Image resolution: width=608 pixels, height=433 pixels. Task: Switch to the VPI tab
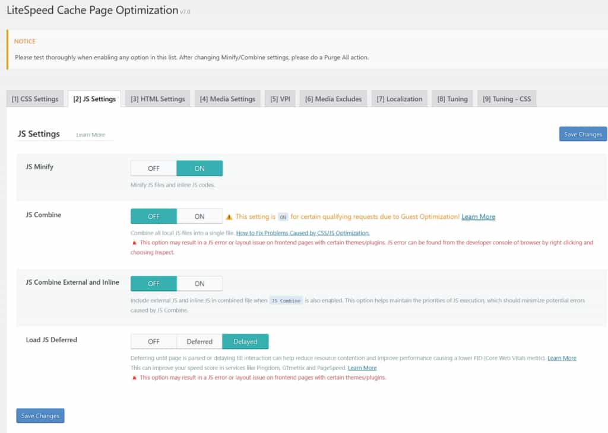click(279, 98)
